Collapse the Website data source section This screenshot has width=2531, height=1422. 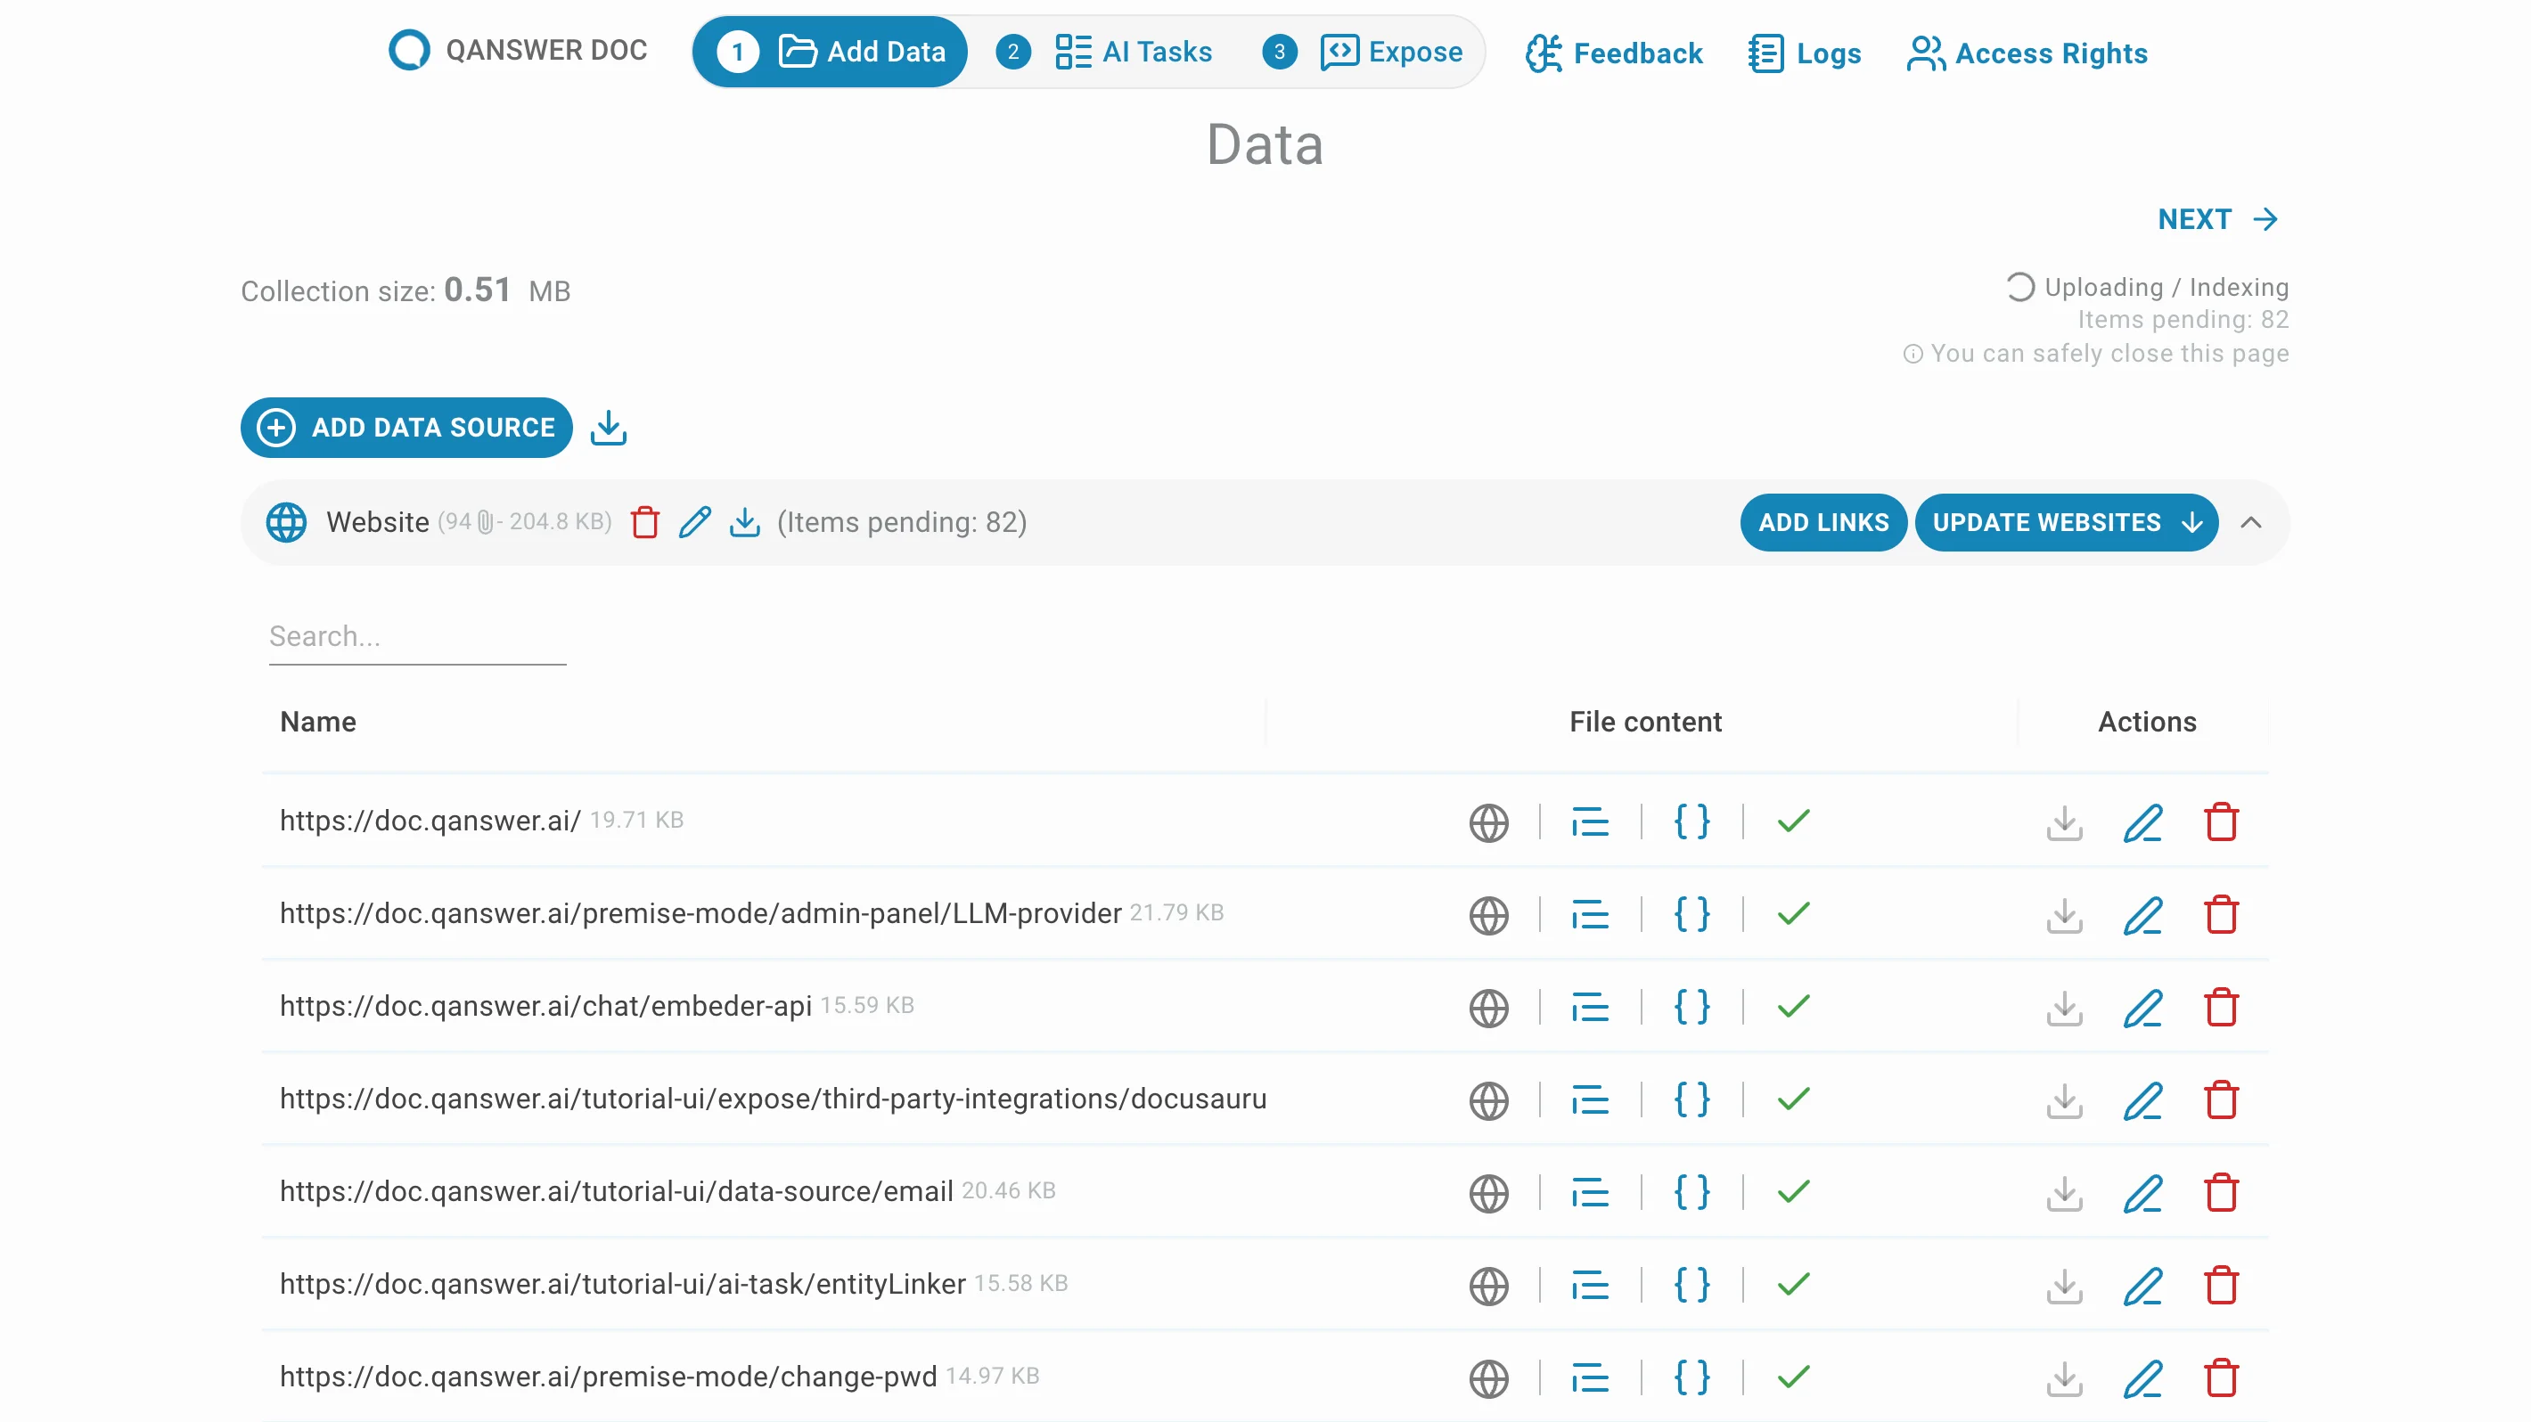coord(2250,522)
